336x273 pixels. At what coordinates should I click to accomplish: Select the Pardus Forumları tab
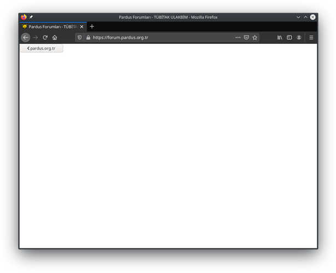tap(53, 27)
